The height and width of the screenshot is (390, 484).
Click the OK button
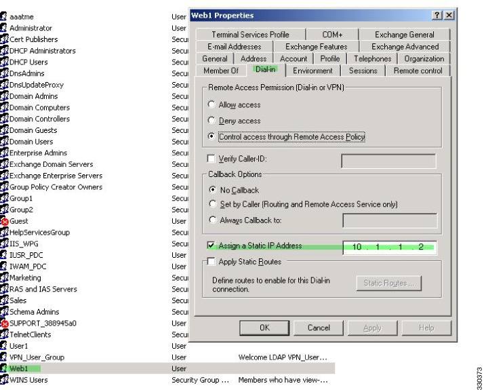point(264,328)
